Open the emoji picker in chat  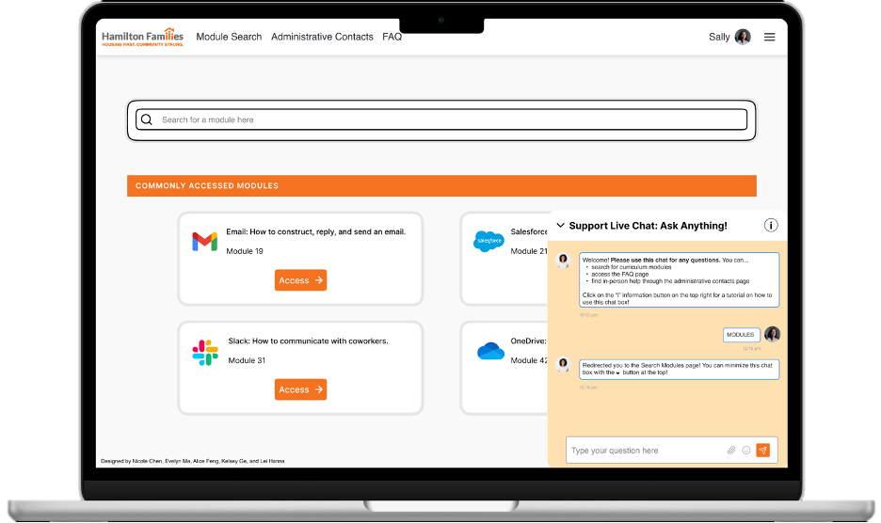coord(746,450)
